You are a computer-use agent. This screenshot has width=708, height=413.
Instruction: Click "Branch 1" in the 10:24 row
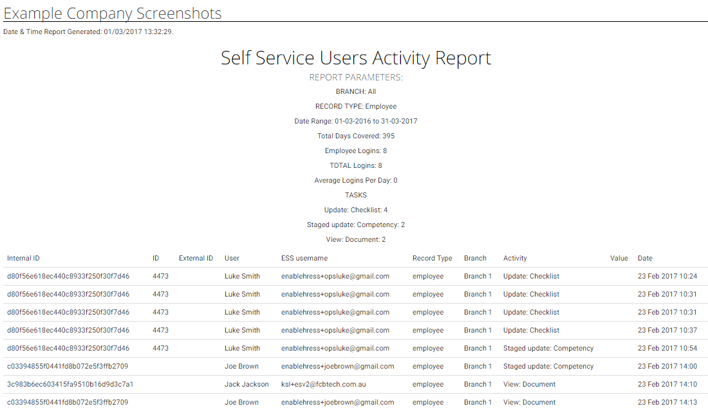(x=478, y=276)
